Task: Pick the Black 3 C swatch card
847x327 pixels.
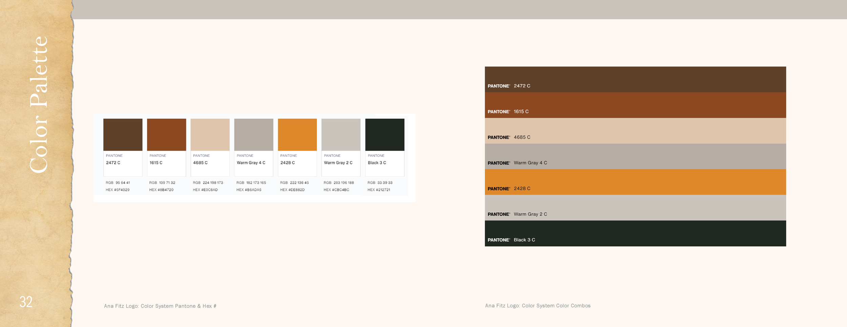Action: tap(385, 147)
